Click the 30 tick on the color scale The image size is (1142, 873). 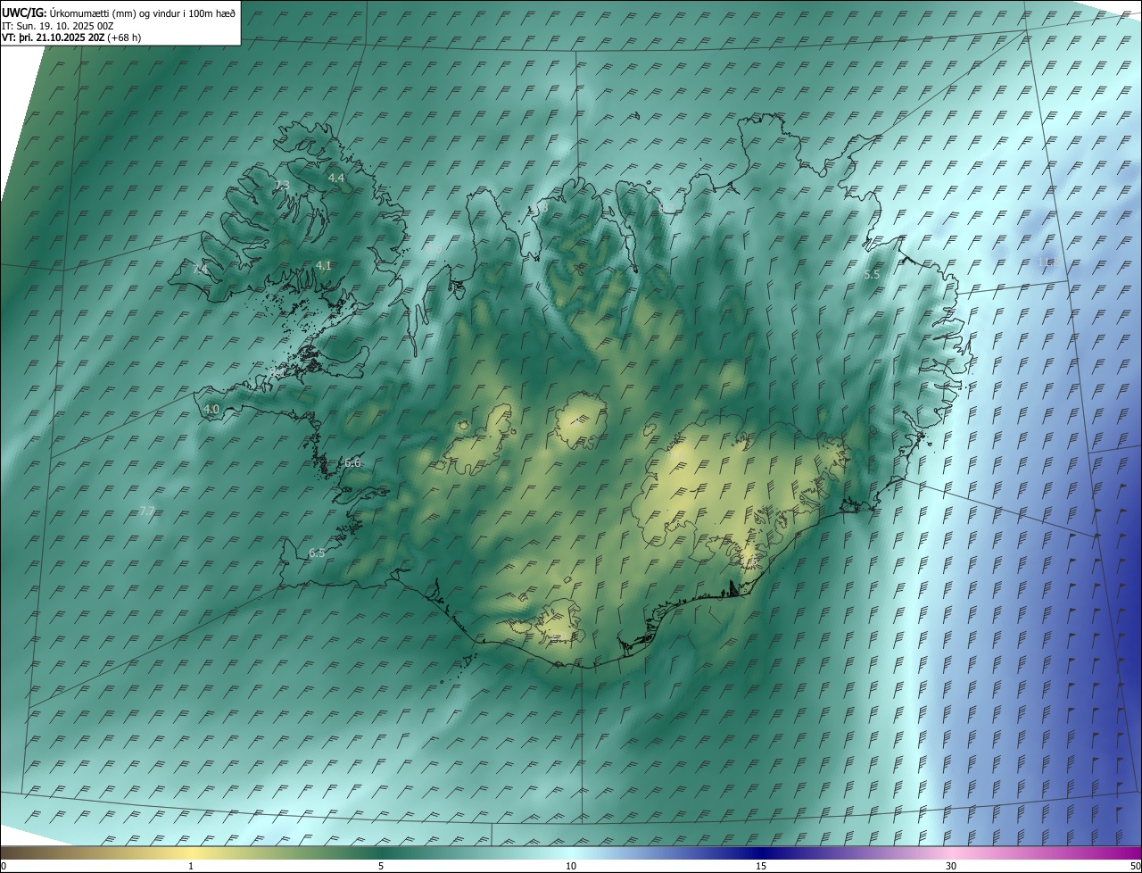[951, 866]
